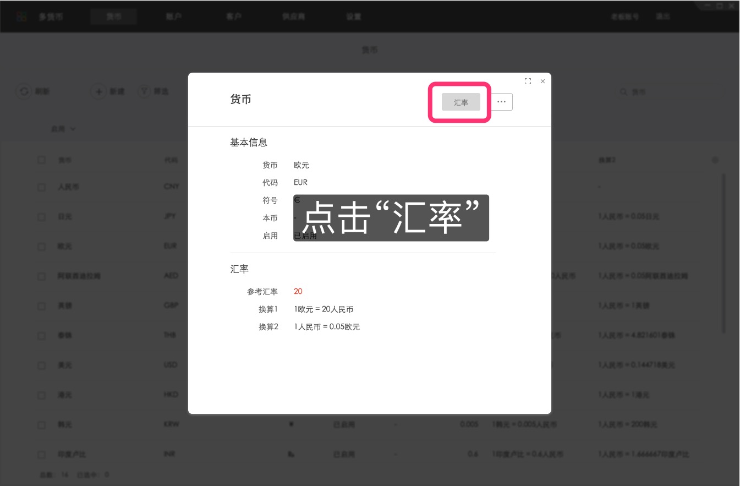Click 退出 to log out
Viewport: 740px width, 486px height.
(663, 17)
